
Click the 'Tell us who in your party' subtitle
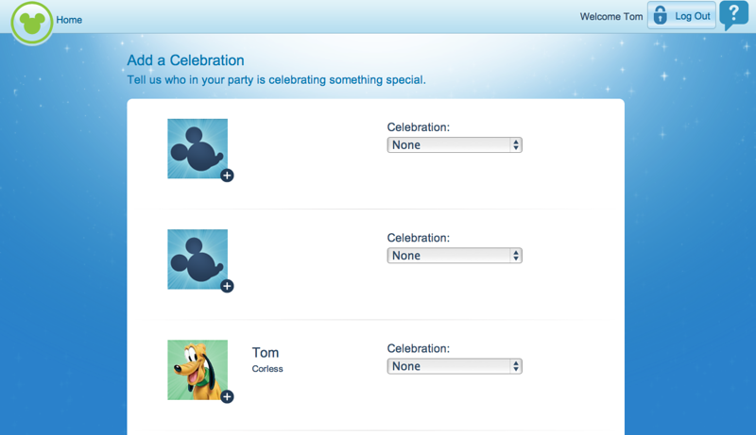276,80
